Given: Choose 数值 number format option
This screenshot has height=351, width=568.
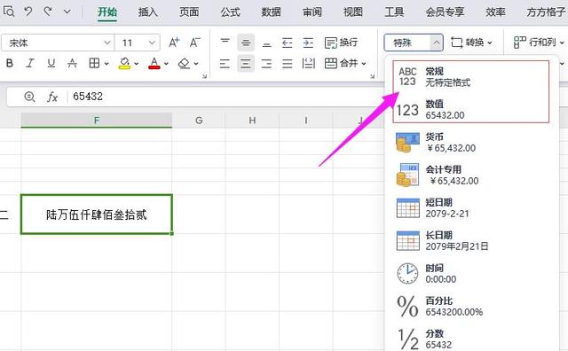Looking at the screenshot, I should click(x=471, y=109).
